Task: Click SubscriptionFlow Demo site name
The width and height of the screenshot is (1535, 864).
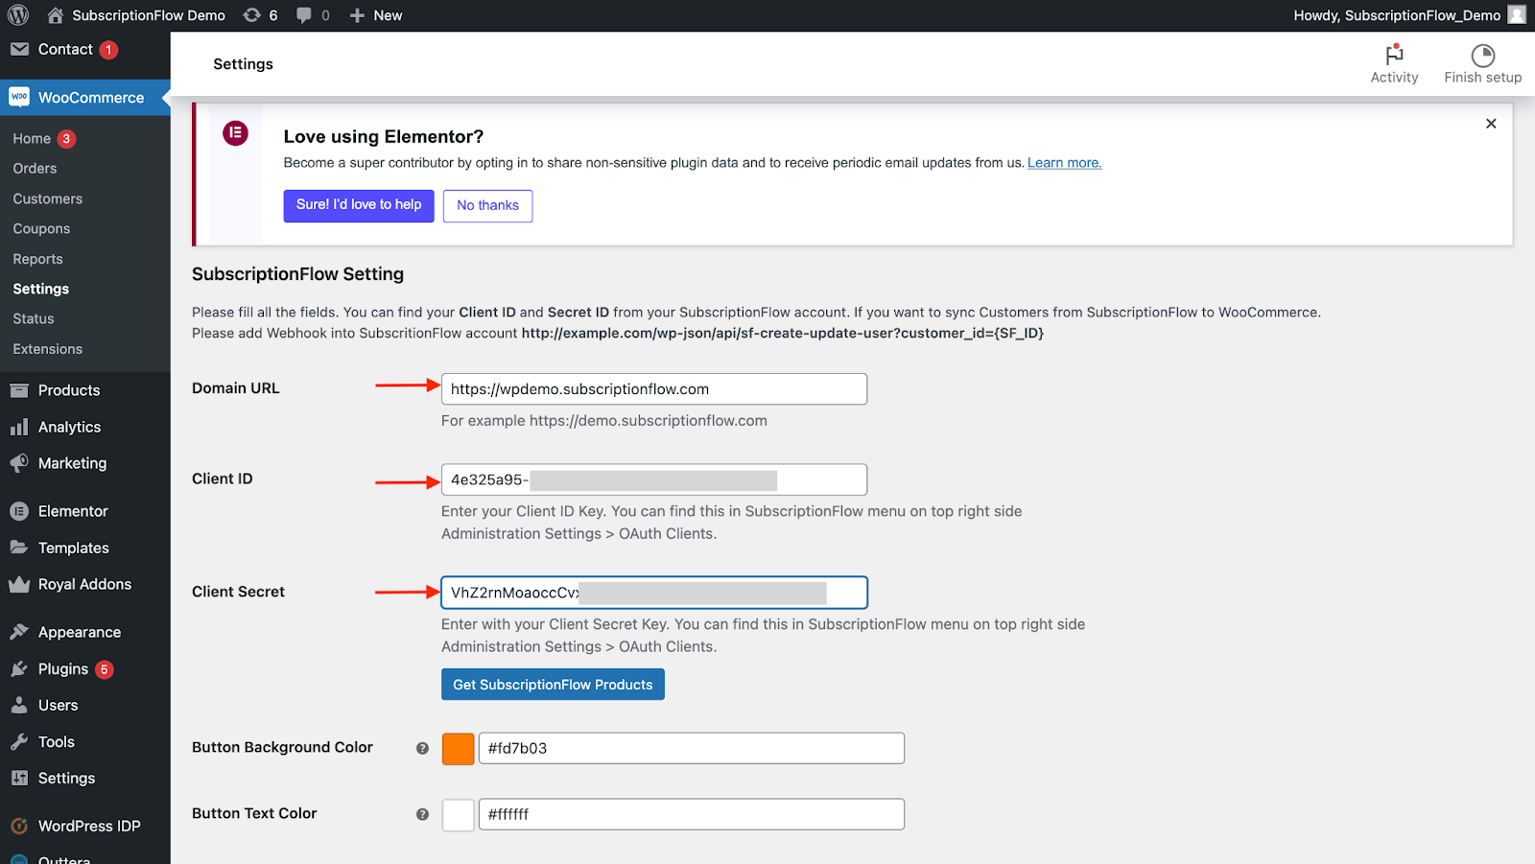Action: pyautogui.click(x=149, y=15)
